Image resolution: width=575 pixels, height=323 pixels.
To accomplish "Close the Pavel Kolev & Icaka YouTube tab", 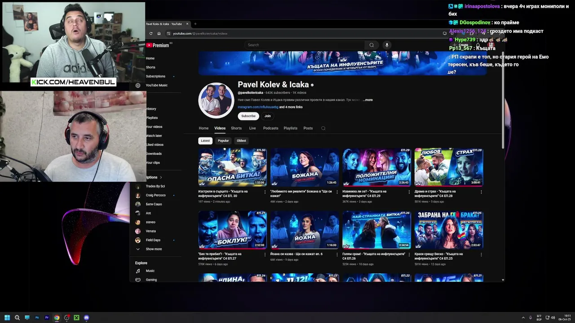I will tap(187, 24).
